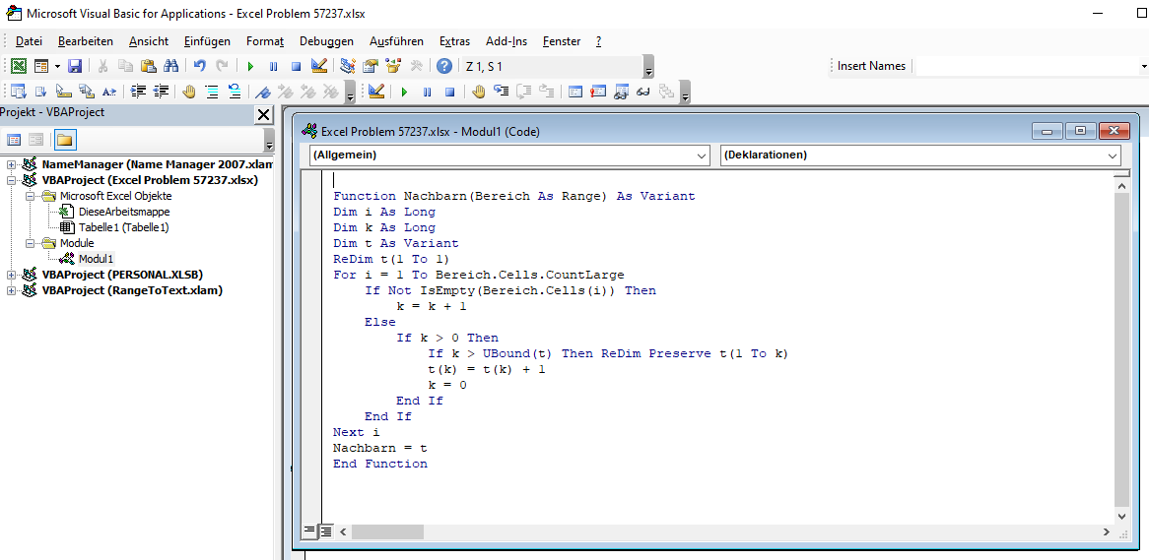This screenshot has height=560, width=1149.
Task: Uncomment block icon in Edit toolbar
Action: 235,93
